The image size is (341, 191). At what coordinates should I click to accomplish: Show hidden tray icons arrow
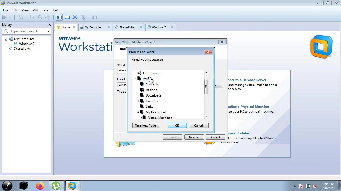(295, 186)
